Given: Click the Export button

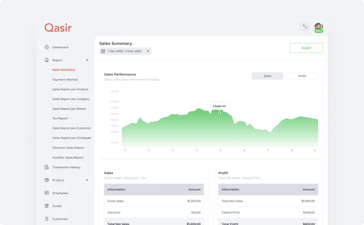Looking at the screenshot, I should (x=306, y=48).
